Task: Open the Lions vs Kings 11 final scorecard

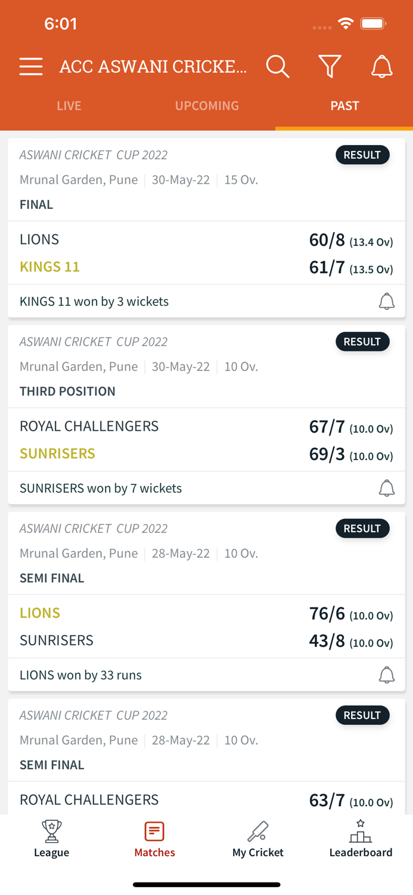Action: (206, 253)
